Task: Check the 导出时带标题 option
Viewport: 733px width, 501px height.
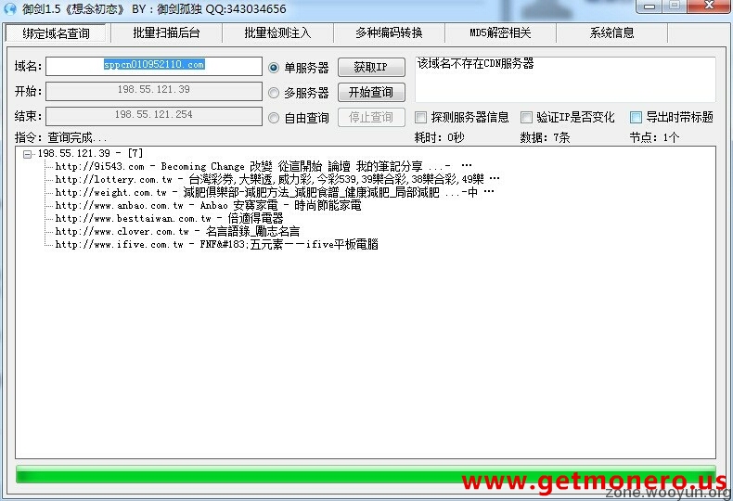Action: click(637, 118)
